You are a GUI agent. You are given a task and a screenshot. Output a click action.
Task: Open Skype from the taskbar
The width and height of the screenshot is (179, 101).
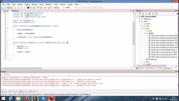[43, 98]
